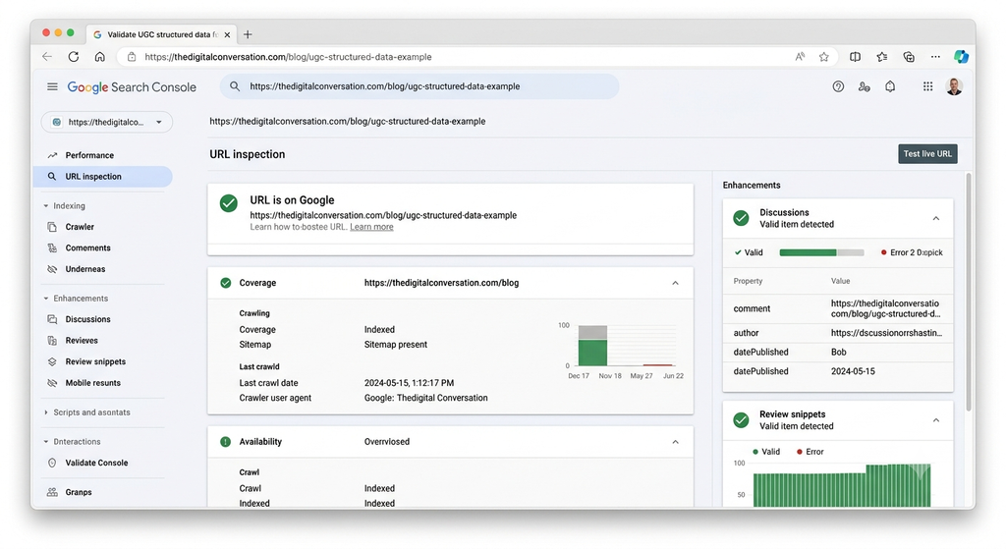This screenshot has width=1006, height=549.
Task: Click the Error 2 legend entry
Action: click(x=911, y=252)
